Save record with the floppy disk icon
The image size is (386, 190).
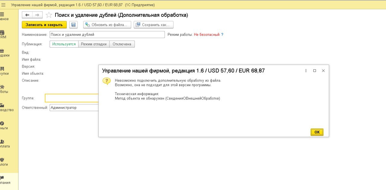[x=73, y=25]
